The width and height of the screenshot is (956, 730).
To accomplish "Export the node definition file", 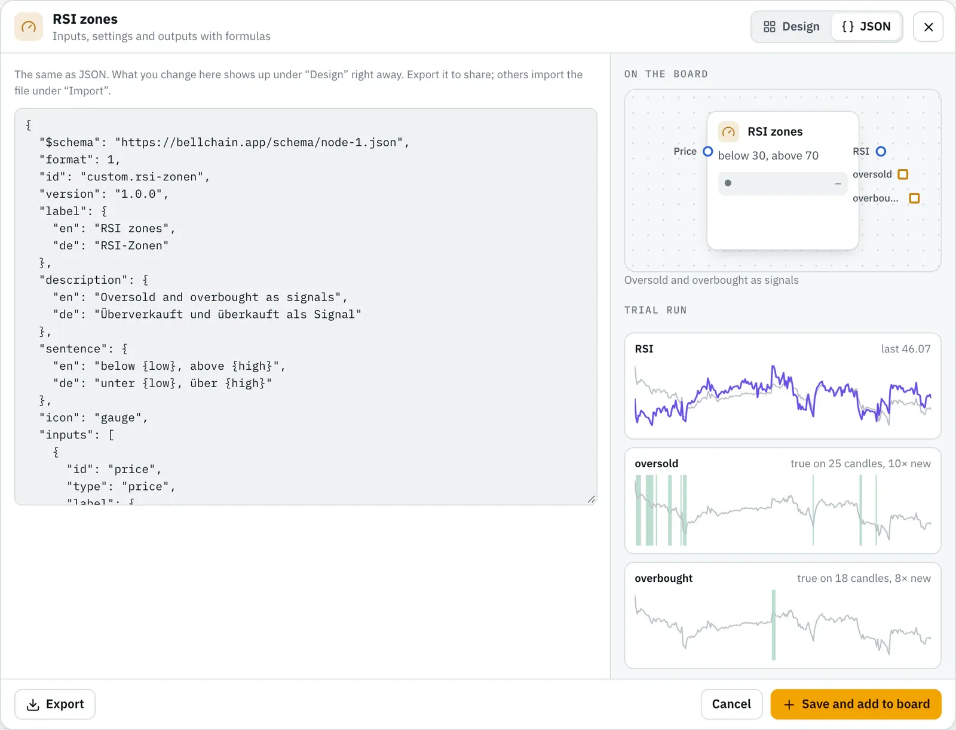I will 55,704.
